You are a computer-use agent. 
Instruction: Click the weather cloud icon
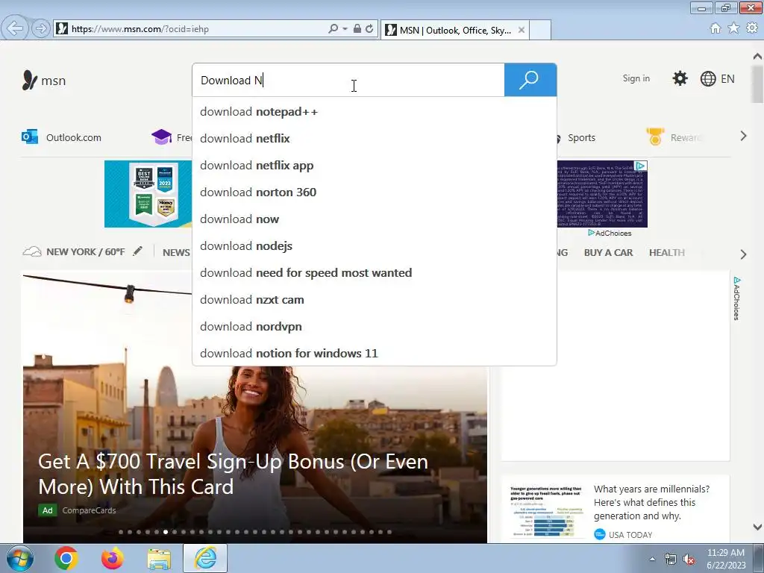tap(32, 251)
